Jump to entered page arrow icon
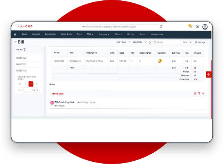This screenshot has width=224, height=164. [19, 90]
